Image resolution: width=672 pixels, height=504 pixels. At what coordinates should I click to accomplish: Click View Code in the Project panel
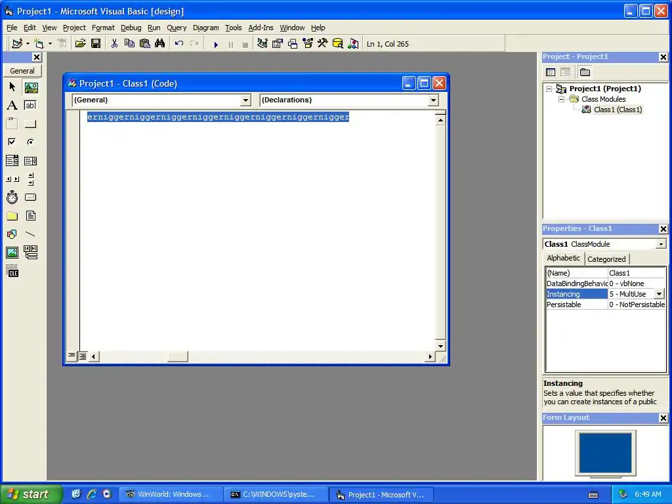pos(551,72)
